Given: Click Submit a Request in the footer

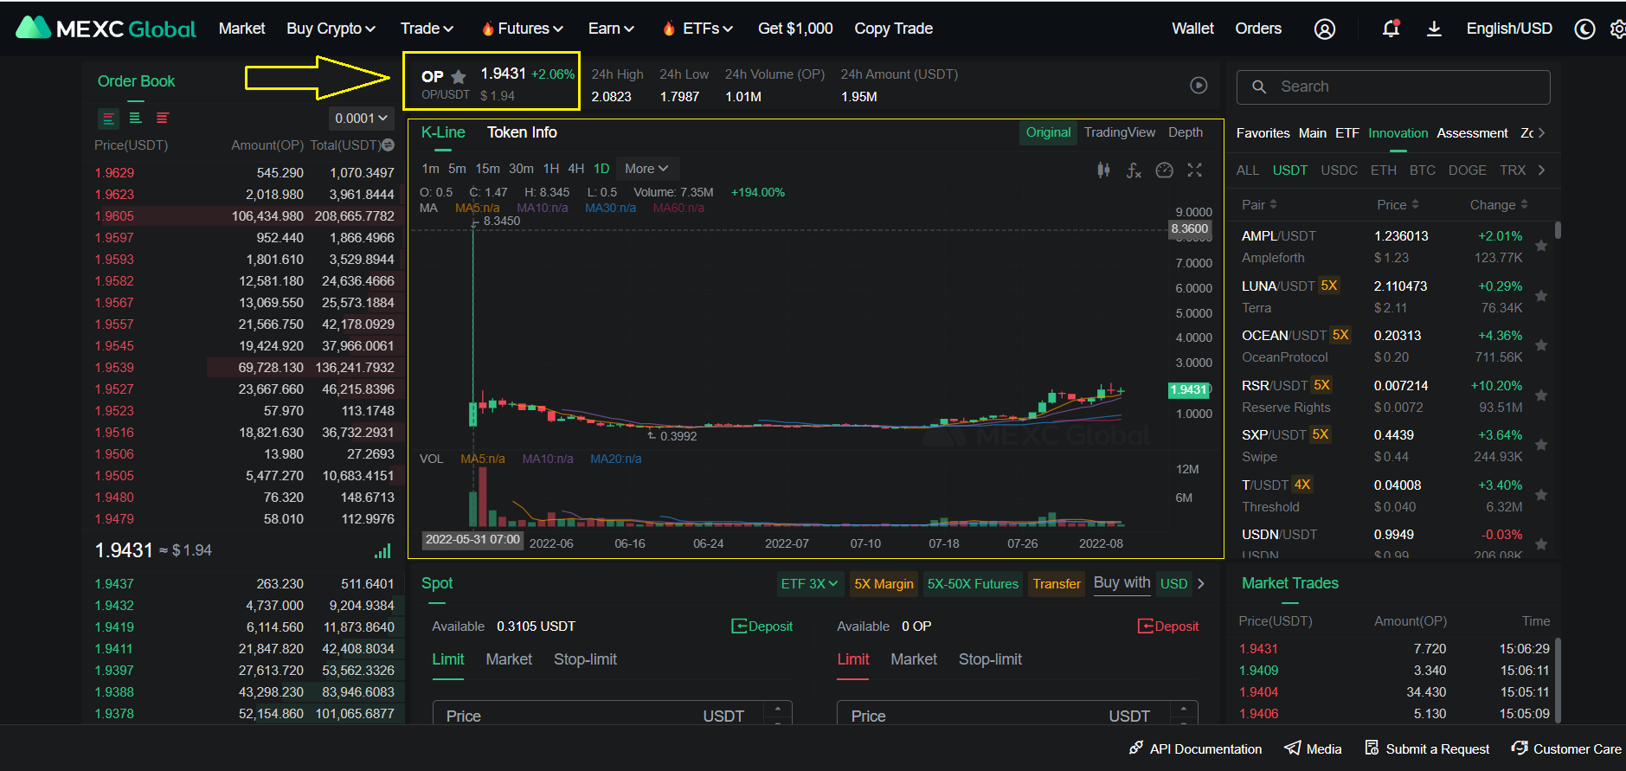Looking at the screenshot, I should pos(1427,749).
